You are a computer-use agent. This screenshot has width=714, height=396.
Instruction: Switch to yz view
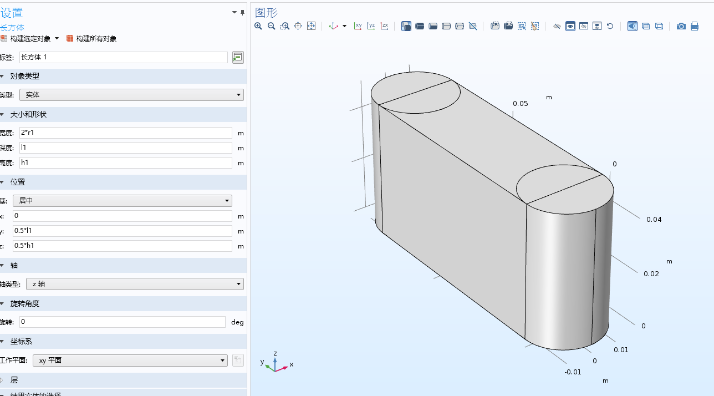tap(371, 26)
